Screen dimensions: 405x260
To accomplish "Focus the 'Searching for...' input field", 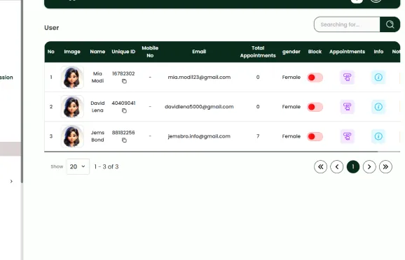I will 347,24.
